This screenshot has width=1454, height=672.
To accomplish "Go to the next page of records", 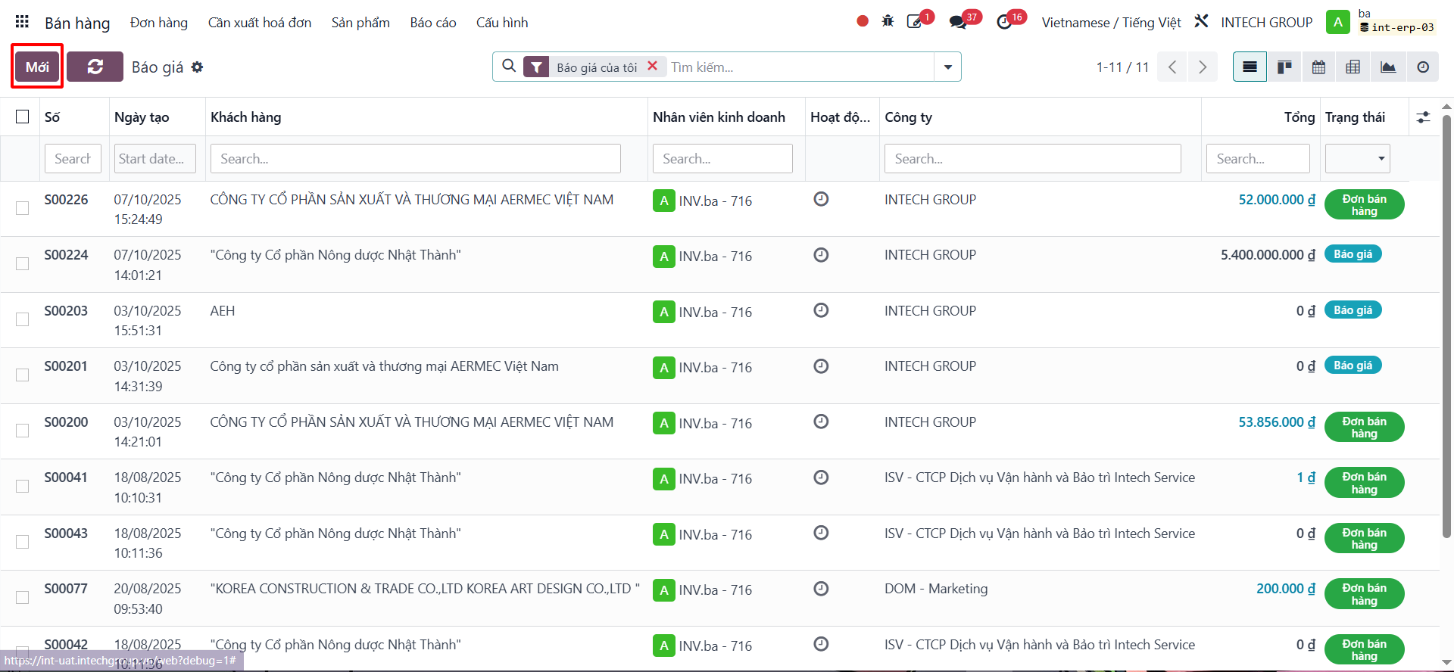I will tap(1203, 67).
